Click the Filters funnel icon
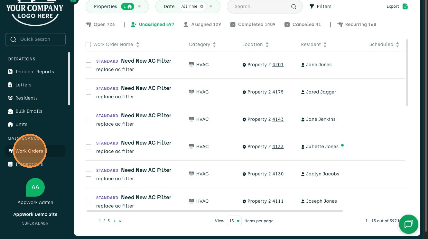Image resolution: width=428 pixels, height=239 pixels. [x=312, y=6]
